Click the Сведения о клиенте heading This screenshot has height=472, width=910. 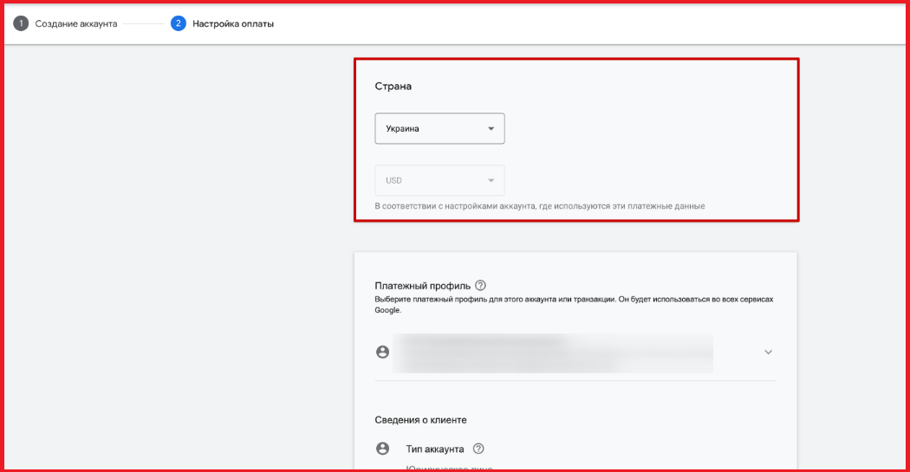click(x=420, y=419)
